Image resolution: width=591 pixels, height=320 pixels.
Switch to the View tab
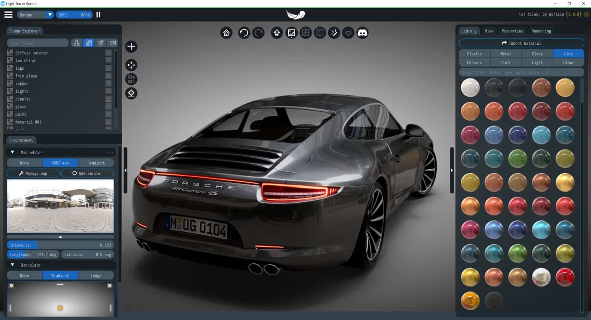(x=489, y=31)
